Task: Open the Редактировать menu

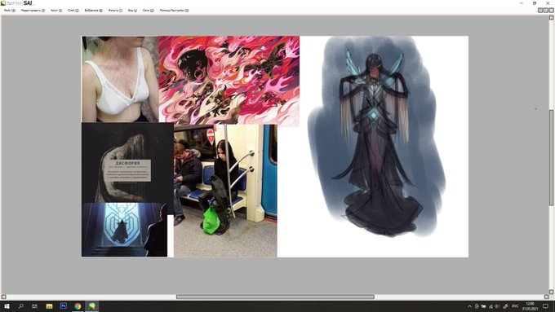Action: click(33, 11)
